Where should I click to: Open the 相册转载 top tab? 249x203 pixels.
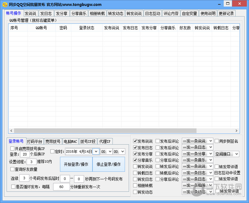97,13
